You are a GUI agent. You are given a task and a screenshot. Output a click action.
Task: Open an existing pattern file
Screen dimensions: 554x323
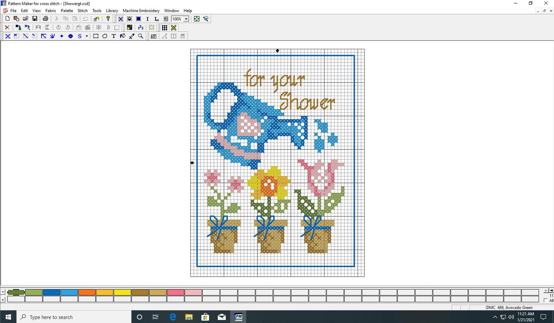(25, 19)
